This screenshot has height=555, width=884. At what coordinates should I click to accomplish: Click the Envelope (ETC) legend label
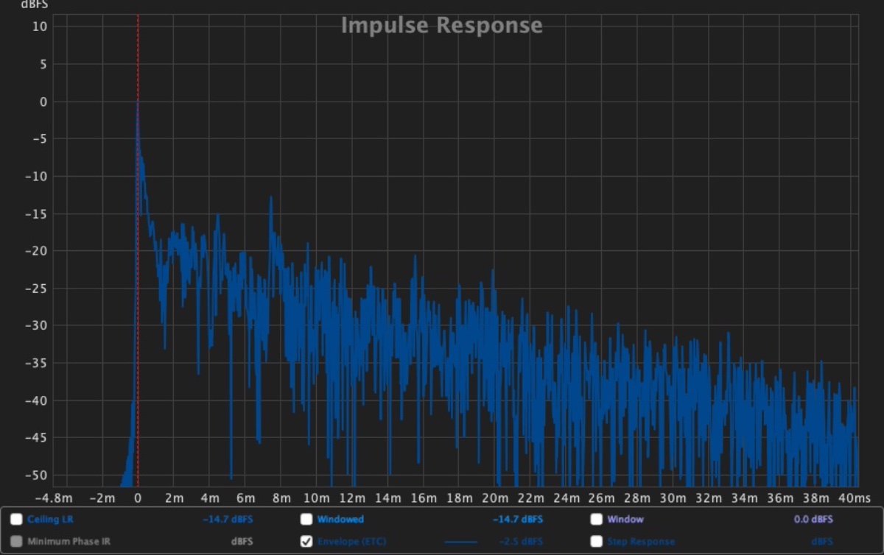351,542
